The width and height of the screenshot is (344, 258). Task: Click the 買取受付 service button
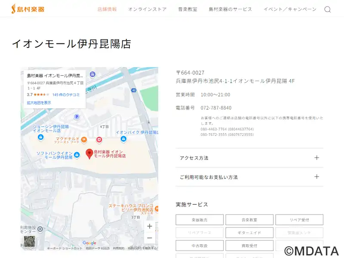click(x=249, y=246)
